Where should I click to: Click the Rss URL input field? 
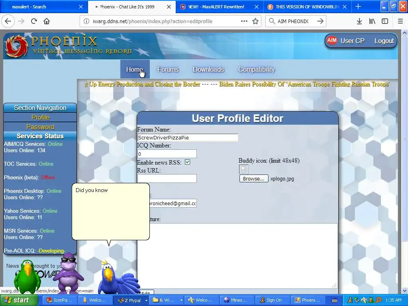click(x=167, y=178)
